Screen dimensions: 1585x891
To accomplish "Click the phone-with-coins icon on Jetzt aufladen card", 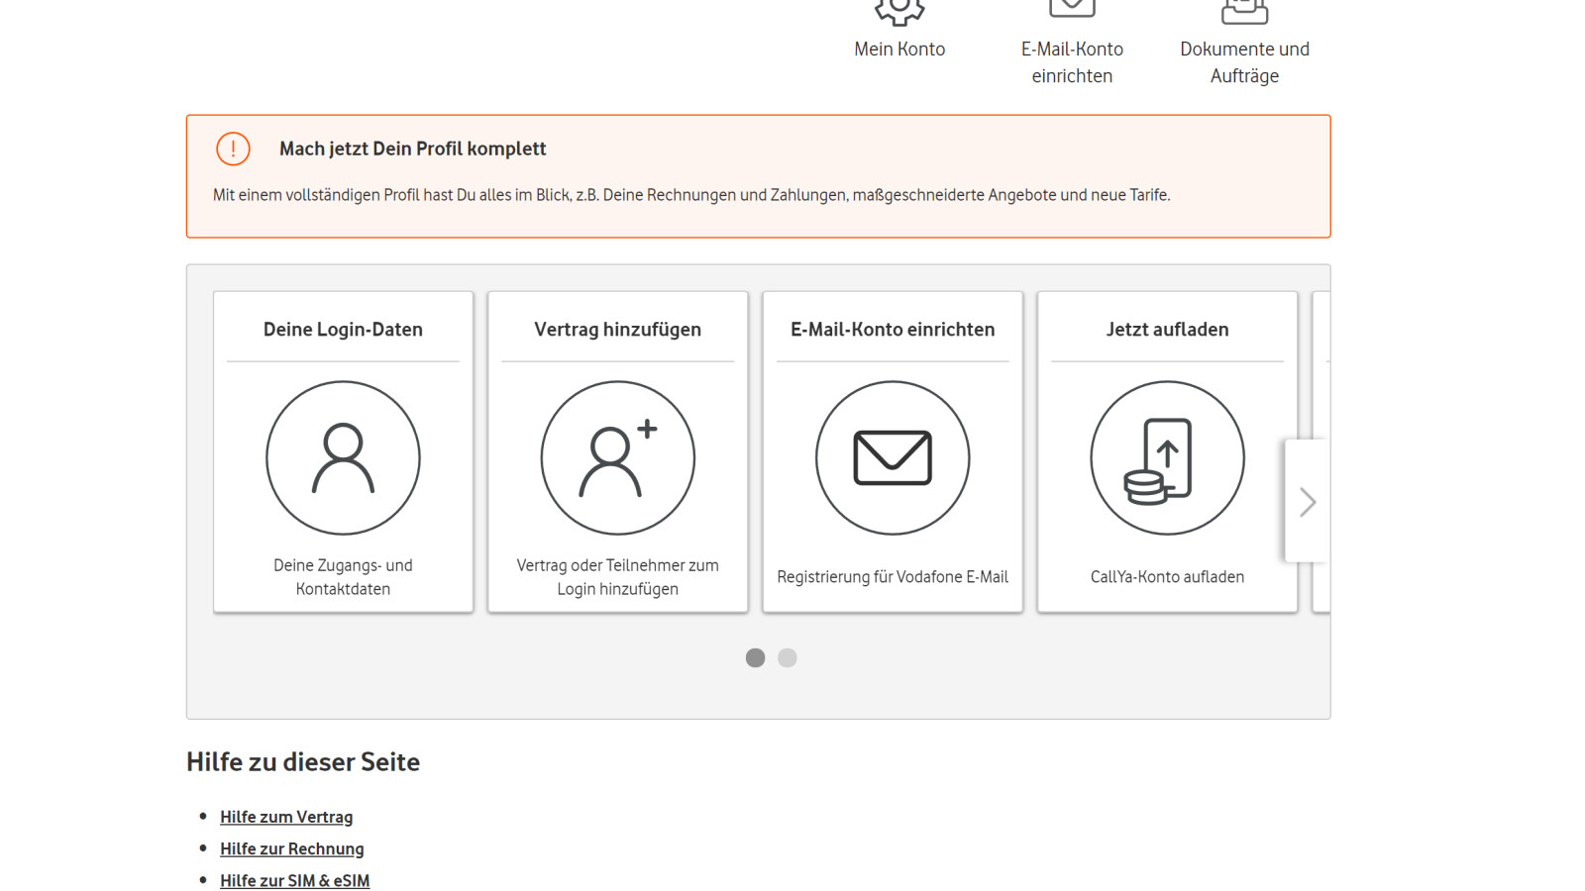I will 1167,456.
